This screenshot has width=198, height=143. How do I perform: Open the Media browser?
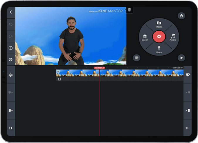click(x=159, y=25)
